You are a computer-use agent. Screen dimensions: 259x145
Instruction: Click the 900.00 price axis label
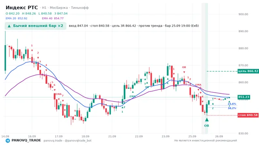click(x=243, y=14)
